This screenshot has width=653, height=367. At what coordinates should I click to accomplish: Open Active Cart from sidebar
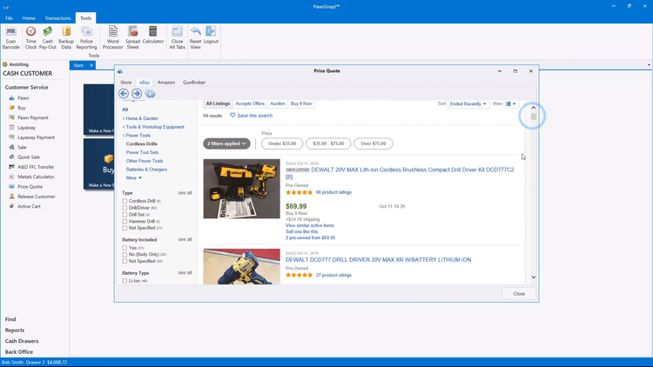29,206
